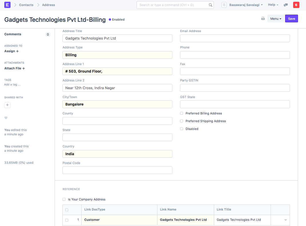Click the plus icon under Shared With
Viewport: 306px width, 226px height.
tap(7, 105)
